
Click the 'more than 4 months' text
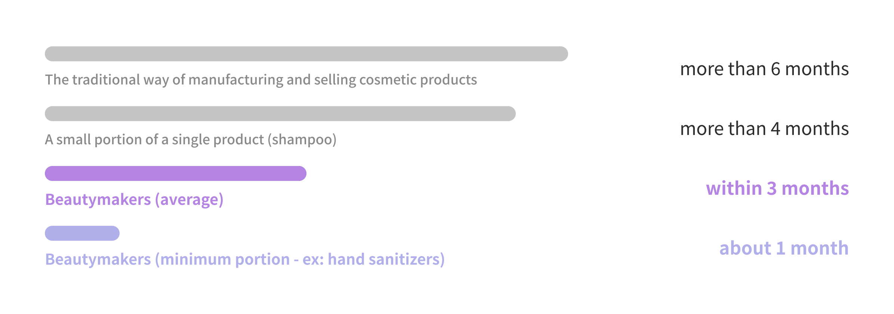click(764, 129)
